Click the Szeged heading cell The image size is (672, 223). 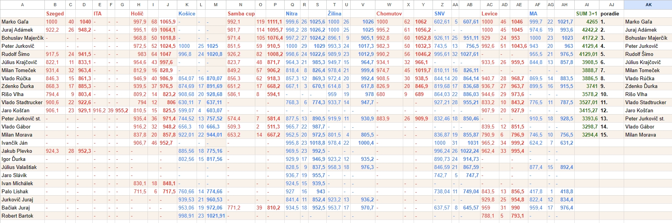[x=55, y=14]
